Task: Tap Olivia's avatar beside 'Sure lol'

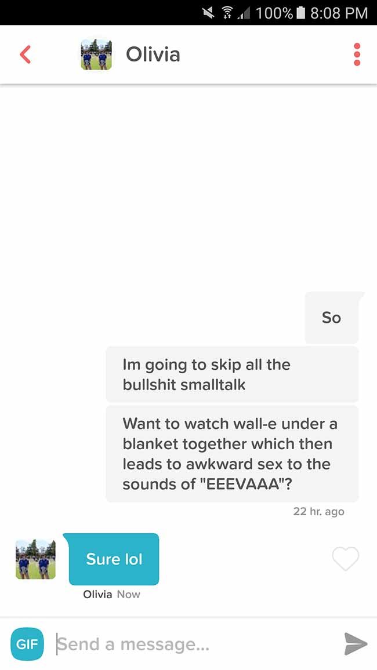Action: coord(35,559)
